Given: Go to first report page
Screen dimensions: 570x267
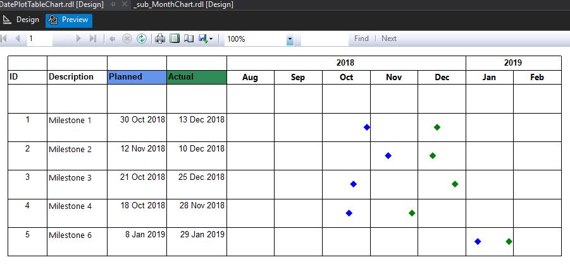Looking at the screenshot, I should 4,39.
